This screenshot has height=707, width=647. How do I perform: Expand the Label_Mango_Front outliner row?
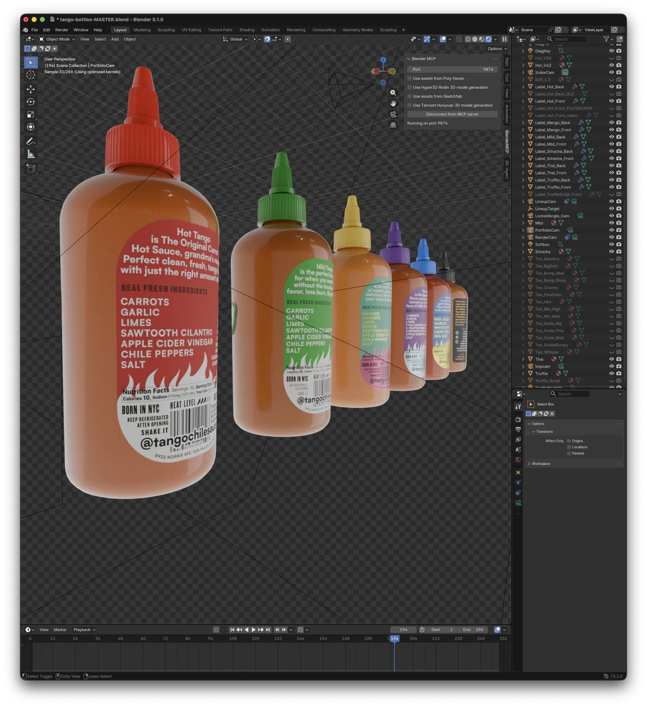pyautogui.click(x=523, y=130)
